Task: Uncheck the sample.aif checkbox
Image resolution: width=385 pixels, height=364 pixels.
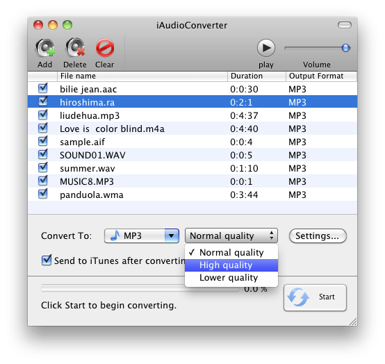Action: 43,141
